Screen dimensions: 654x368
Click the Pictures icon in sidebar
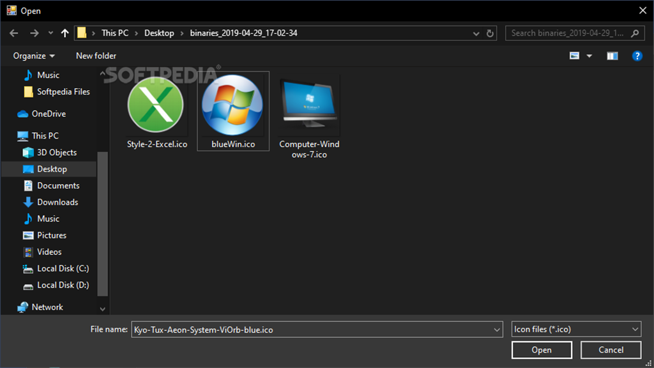coord(28,236)
